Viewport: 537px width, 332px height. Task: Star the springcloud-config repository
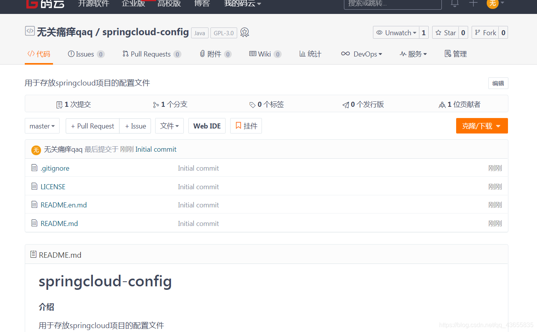445,33
